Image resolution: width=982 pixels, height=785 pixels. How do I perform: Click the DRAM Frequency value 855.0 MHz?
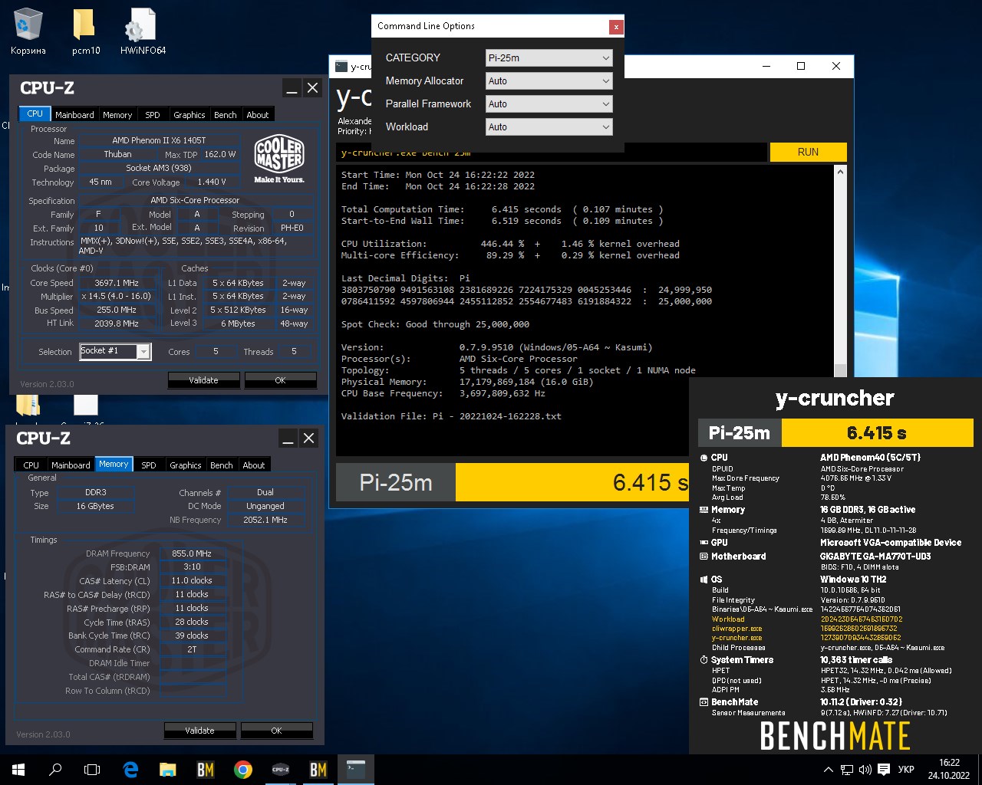coord(192,553)
